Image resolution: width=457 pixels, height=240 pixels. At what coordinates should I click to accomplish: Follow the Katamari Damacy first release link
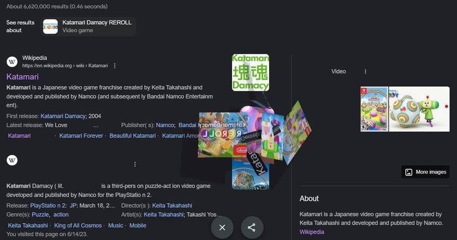coord(63,116)
